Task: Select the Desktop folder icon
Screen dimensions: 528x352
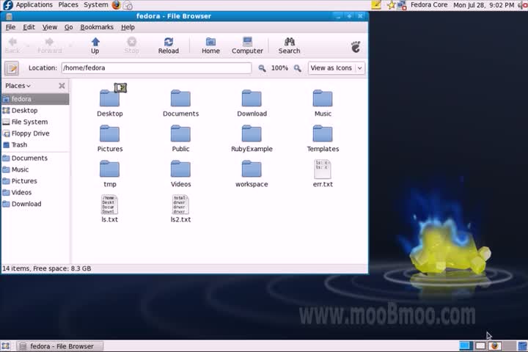Action: pyautogui.click(x=110, y=98)
